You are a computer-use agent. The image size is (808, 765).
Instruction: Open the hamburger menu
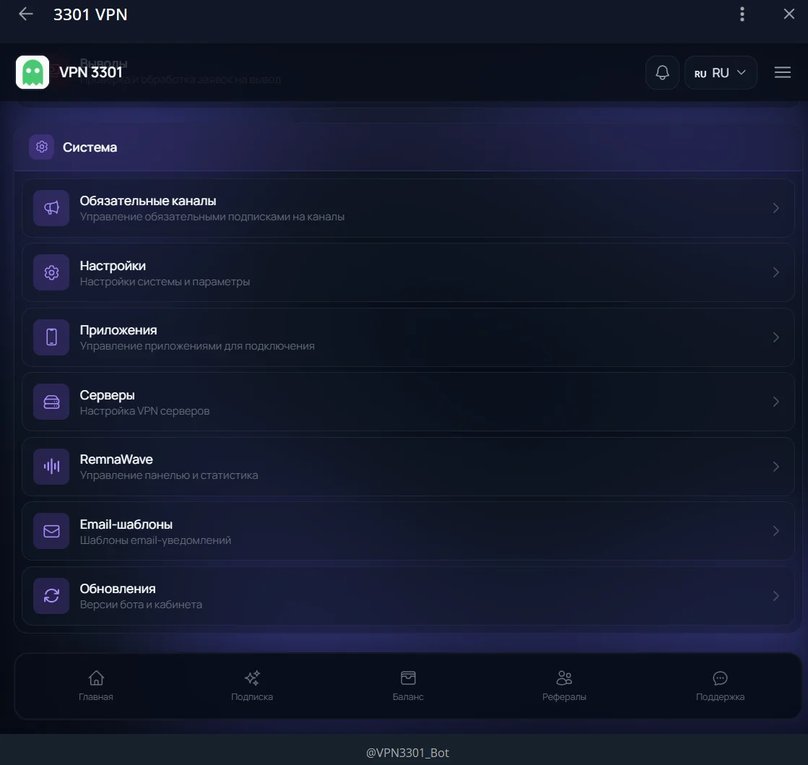tap(783, 72)
